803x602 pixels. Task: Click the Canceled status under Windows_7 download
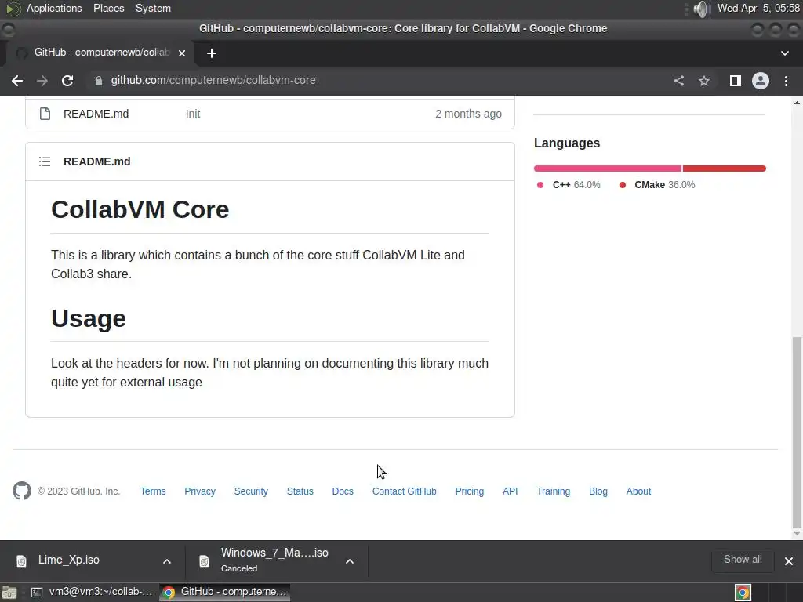tap(239, 568)
